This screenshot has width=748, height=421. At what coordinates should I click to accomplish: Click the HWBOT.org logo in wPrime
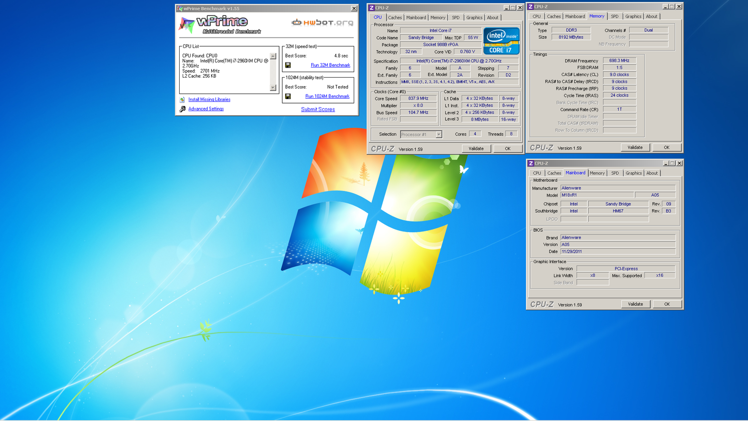pyautogui.click(x=322, y=23)
